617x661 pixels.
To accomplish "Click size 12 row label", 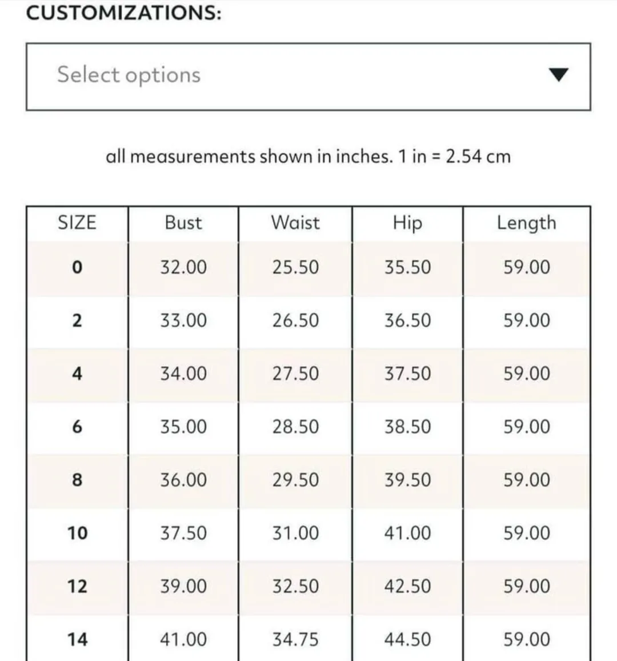I will click(x=77, y=586).
